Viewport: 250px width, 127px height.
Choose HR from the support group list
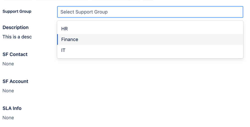click(65, 29)
